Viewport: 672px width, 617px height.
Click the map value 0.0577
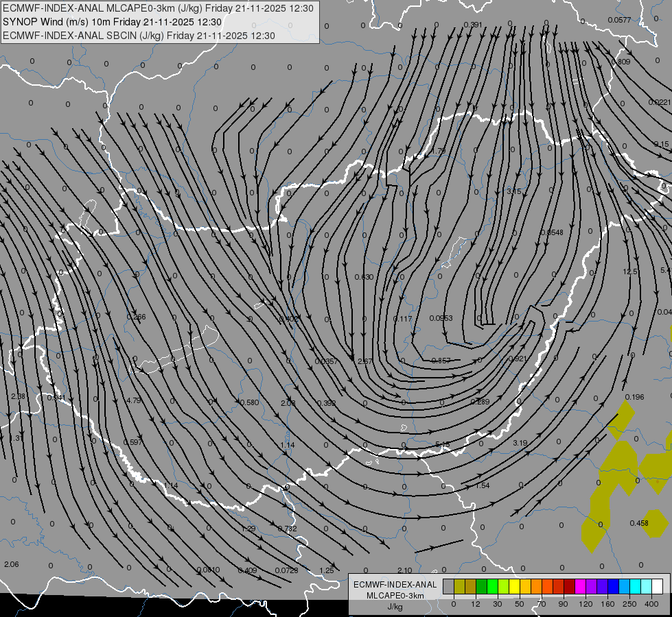[619, 20]
